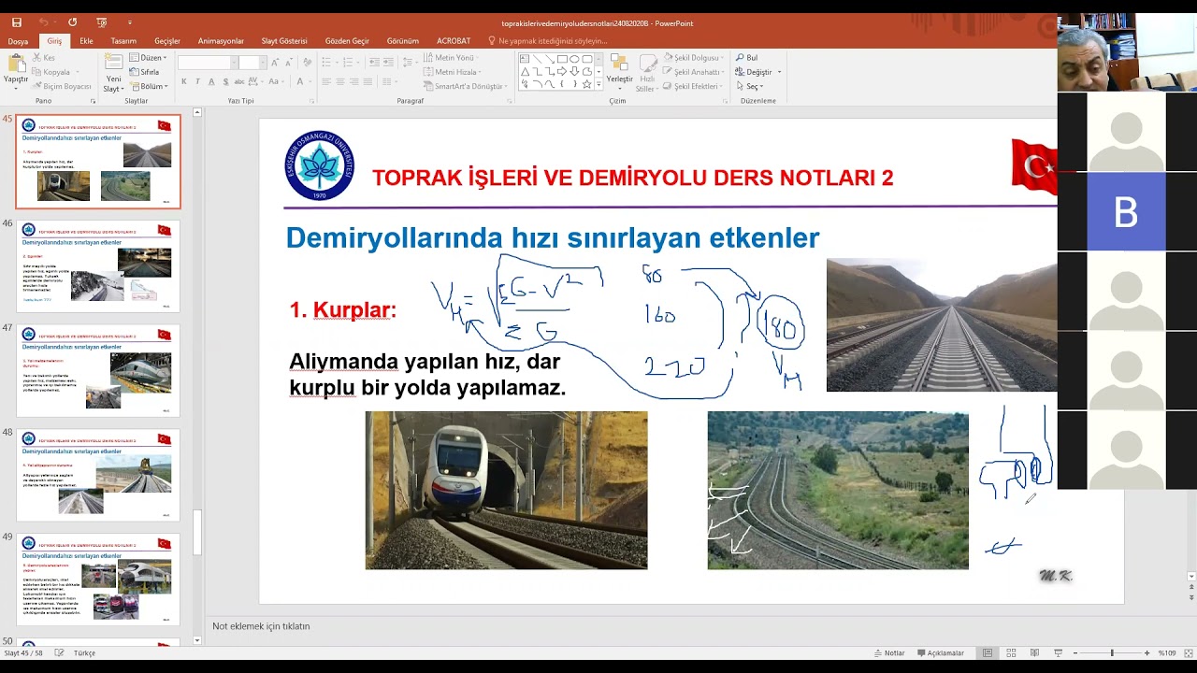Viewport: 1197px width, 673px height.
Task: Click line spacing icon
Action: point(407,63)
